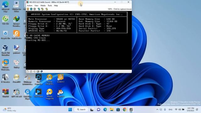Image resolution: width=201 pixels, height=113 pixels.
Task: Click the grey ACPI shutdown toolbar icon
Action: click(35, 9)
